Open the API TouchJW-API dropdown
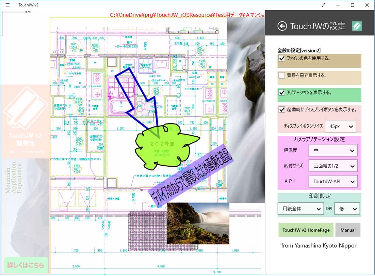 333,182
